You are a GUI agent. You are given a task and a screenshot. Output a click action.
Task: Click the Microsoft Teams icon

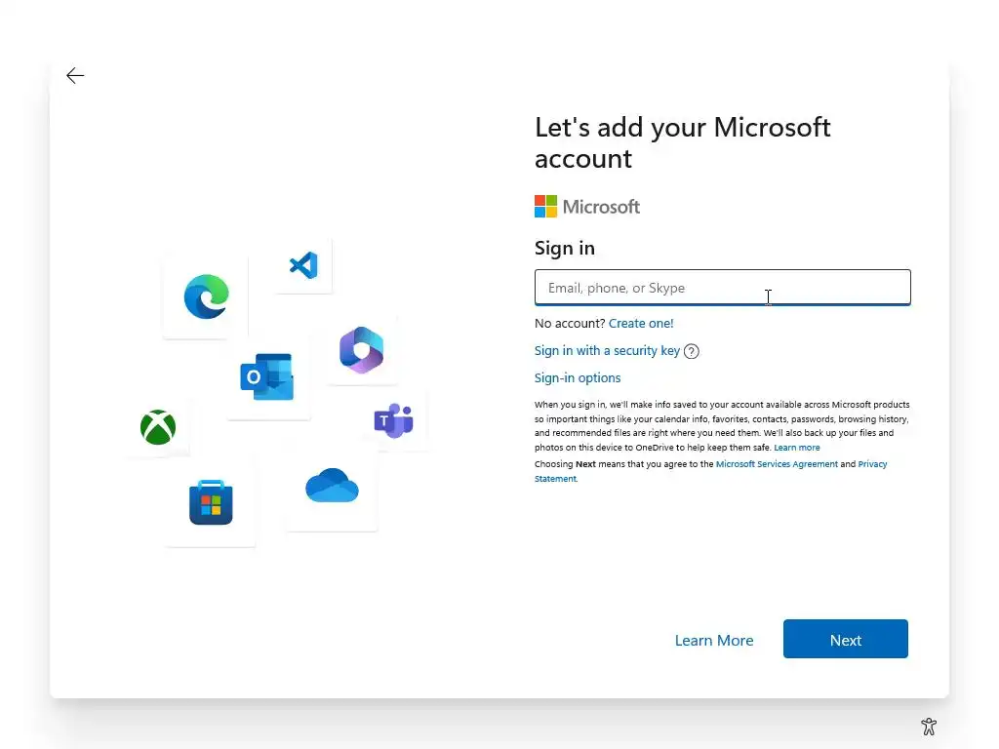(394, 420)
